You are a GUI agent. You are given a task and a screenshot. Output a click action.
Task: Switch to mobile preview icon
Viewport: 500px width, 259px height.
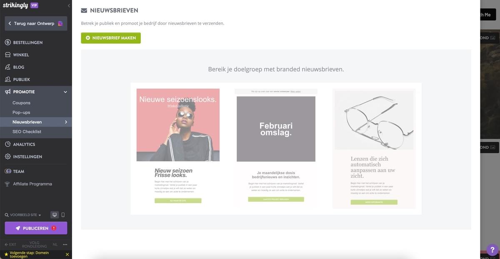pyautogui.click(x=63, y=215)
